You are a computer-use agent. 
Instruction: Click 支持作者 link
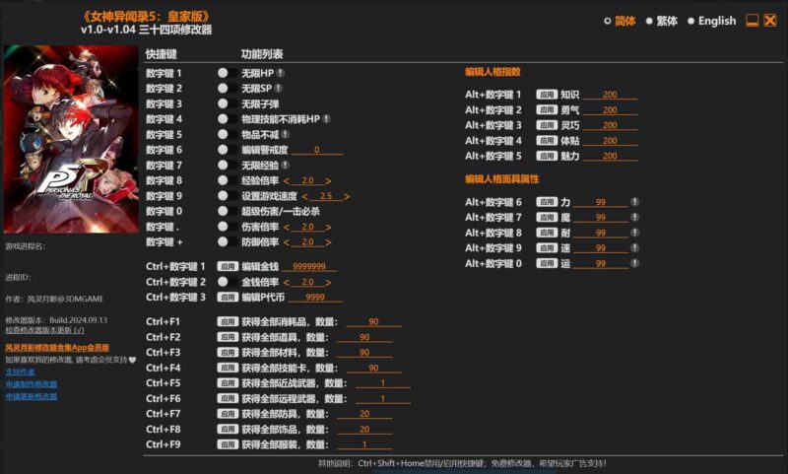click(x=20, y=372)
